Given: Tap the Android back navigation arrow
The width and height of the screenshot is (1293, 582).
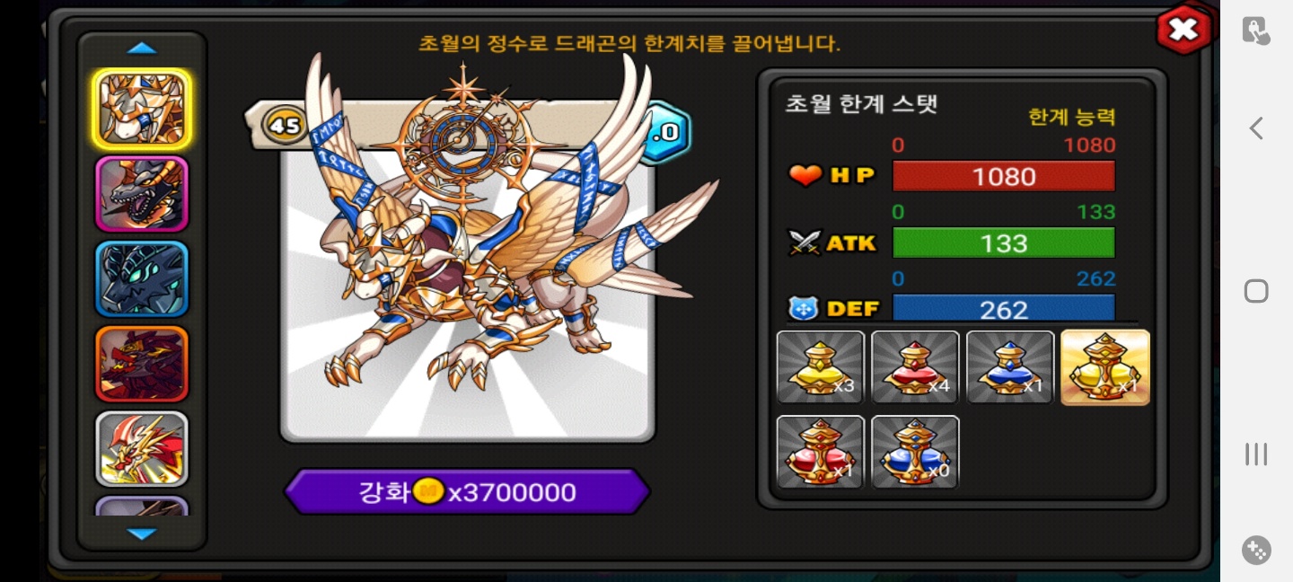Looking at the screenshot, I should 1256,128.
